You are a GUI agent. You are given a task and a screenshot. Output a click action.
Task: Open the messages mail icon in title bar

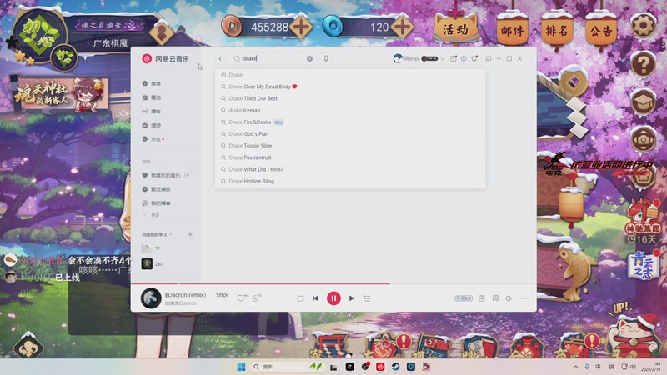[x=454, y=58]
